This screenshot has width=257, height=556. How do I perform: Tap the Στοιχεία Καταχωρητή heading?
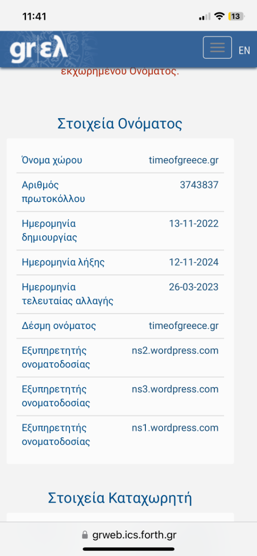[x=120, y=498]
